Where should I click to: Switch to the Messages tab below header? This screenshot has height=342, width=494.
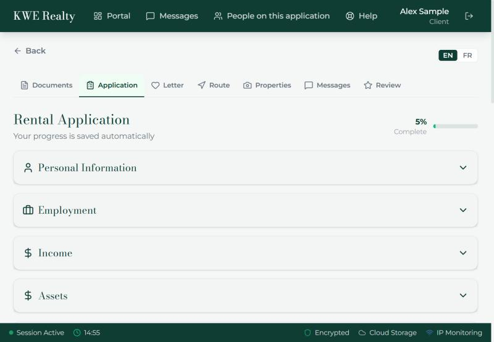[x=327, y=85]
